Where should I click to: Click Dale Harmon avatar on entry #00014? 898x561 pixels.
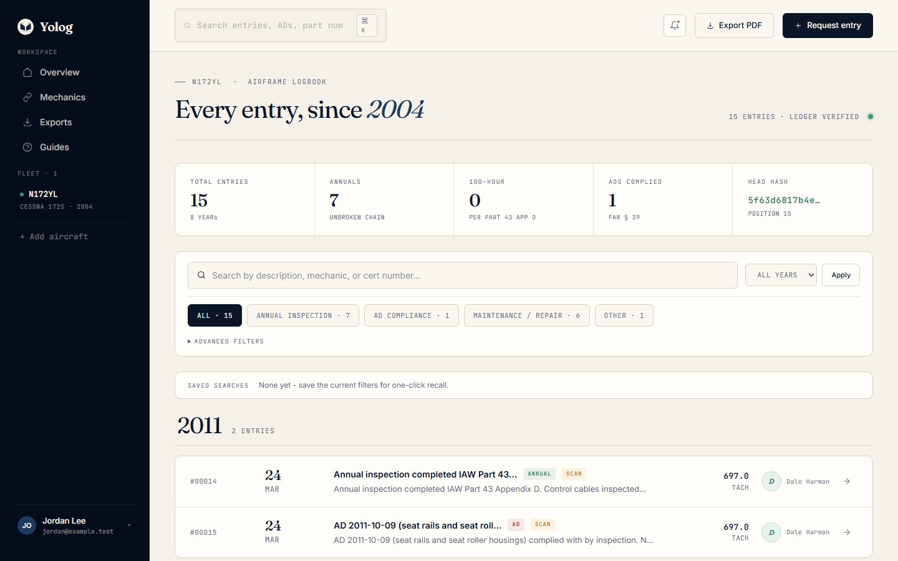[x=771, y=481]
